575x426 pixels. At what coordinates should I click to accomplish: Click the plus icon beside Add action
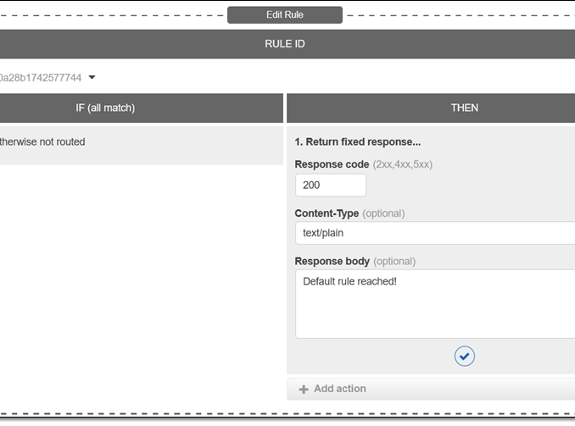[304, 390]
